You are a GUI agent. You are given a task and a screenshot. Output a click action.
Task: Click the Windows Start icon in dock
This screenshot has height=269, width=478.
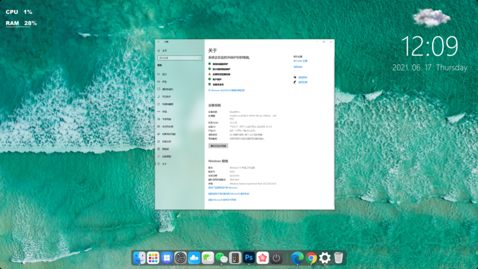pyautogui.click(x=167, y=258)
